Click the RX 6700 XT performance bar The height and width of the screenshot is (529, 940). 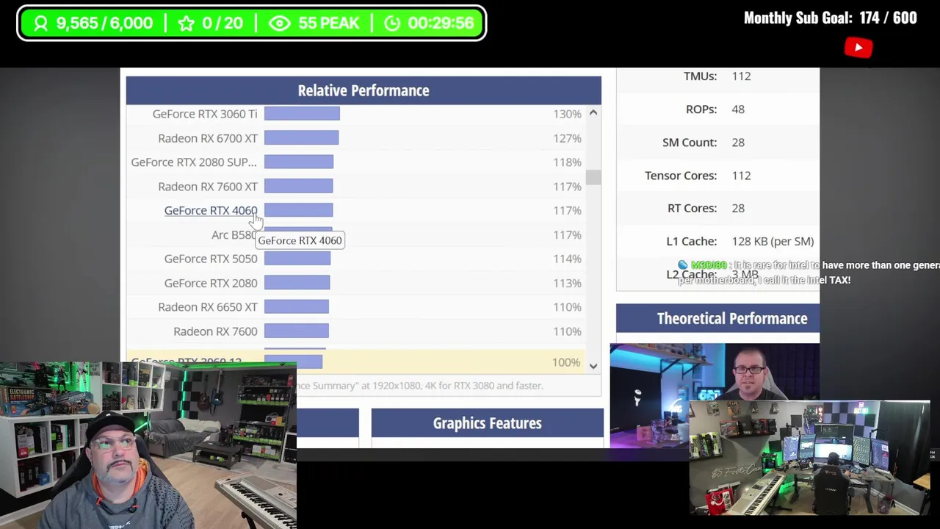coord(301,138)
